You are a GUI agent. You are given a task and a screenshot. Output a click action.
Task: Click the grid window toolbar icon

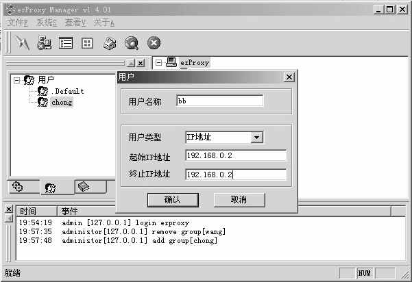(x=87, y=43)
